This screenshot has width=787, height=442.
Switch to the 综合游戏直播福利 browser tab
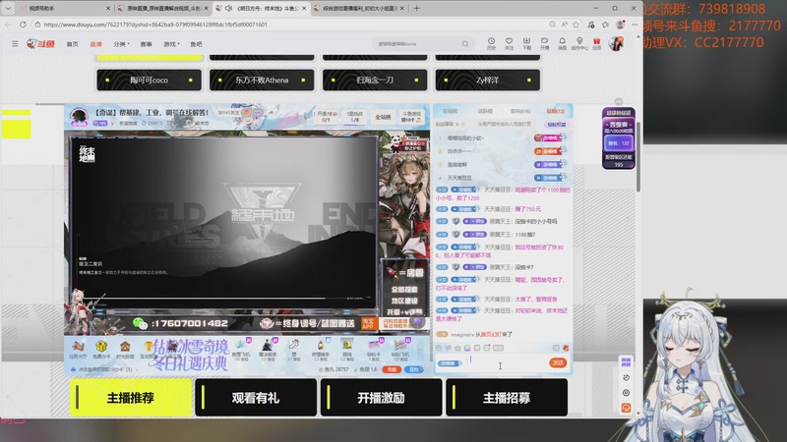point(358,8)
